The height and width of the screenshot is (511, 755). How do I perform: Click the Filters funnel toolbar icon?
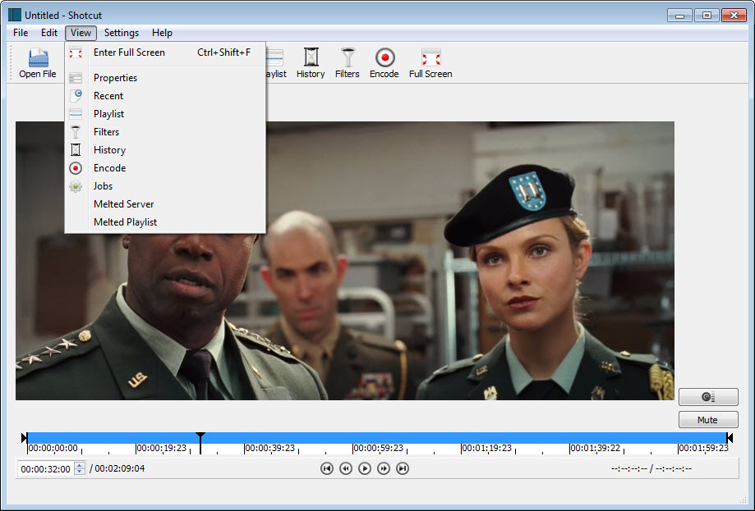[348, 63]
